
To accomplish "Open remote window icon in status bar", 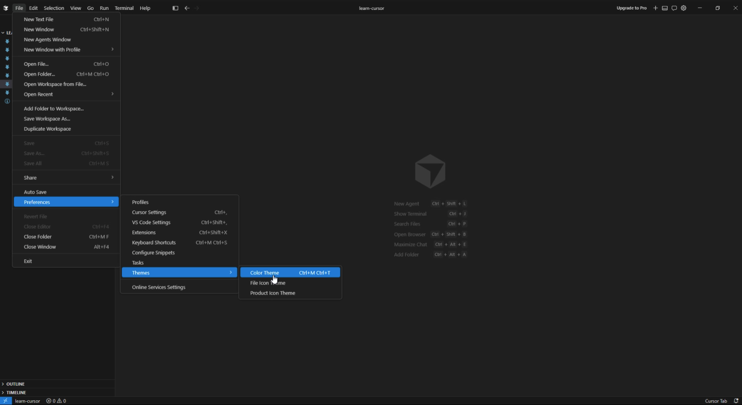I will tap(6, 401).
